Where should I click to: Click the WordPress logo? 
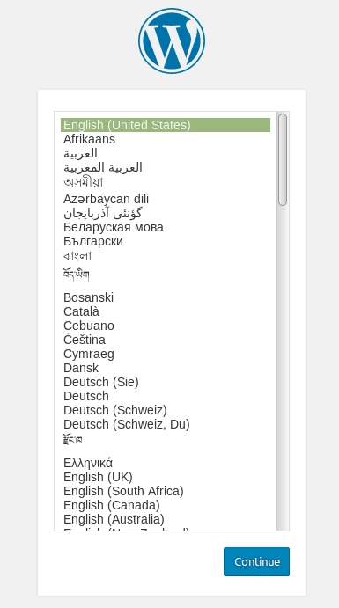[172, 40]
